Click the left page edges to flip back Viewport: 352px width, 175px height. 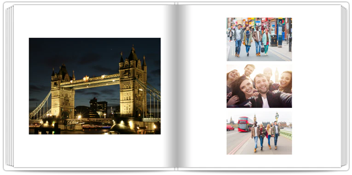coord(9,87)
